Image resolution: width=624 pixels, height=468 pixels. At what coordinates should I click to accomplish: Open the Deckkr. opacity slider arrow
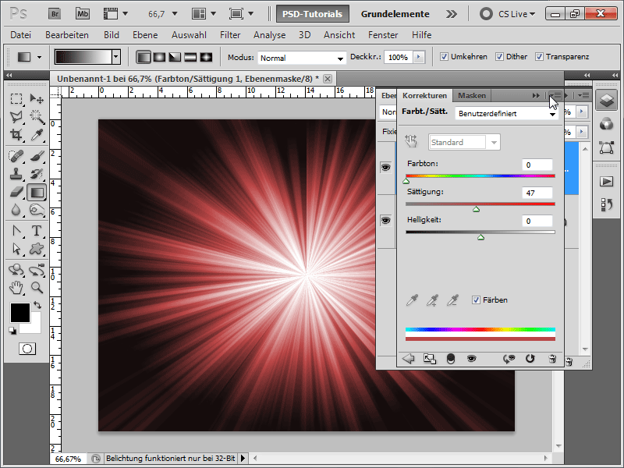click(x=418, y=57)
